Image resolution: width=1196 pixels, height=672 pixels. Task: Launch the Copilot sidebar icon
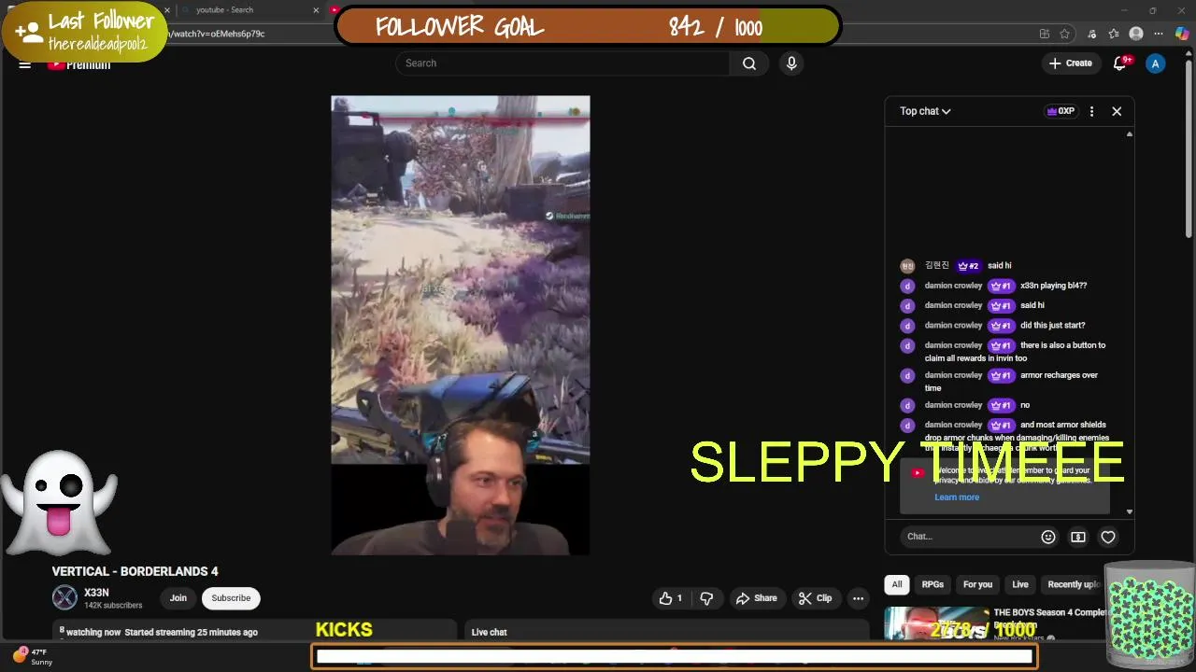1182,34
